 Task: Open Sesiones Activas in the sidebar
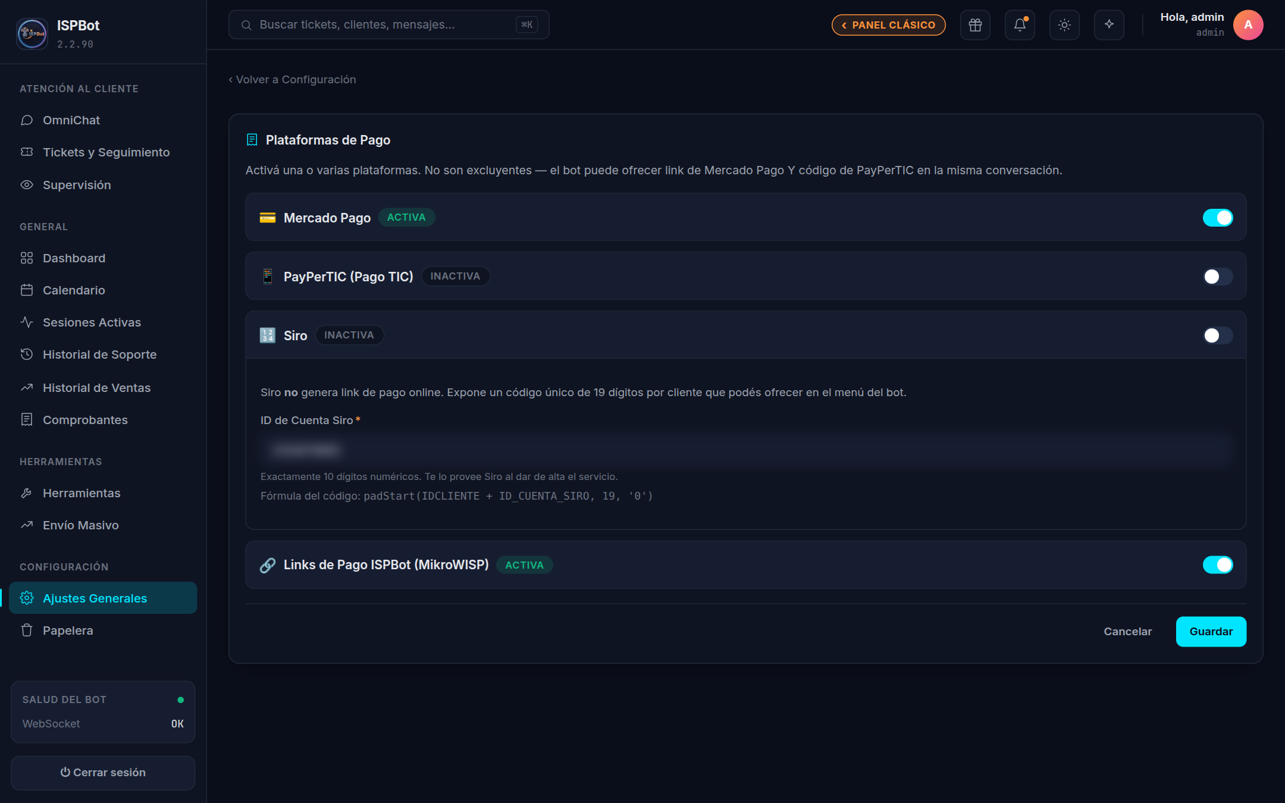click(x=103, y=322)
